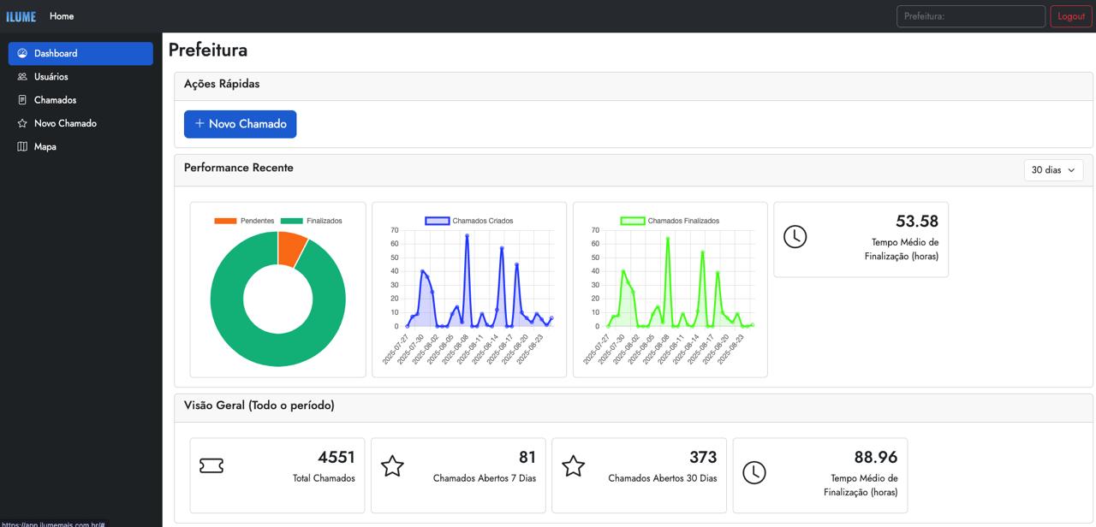Open Usuários via its people icon

pyautogui.click(x=22, y=76)
